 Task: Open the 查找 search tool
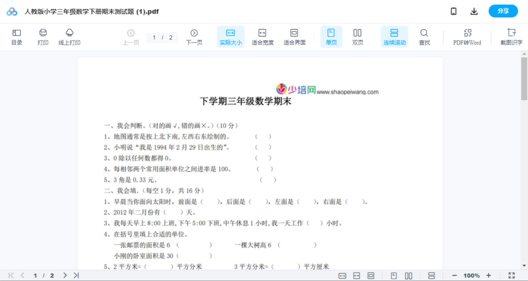424,36
